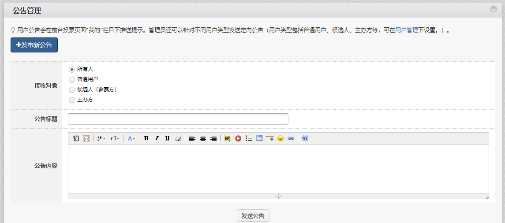Apply italic style in the editor toolbar
Viewport: 505px width, 223px height.
tap(157, 138)
